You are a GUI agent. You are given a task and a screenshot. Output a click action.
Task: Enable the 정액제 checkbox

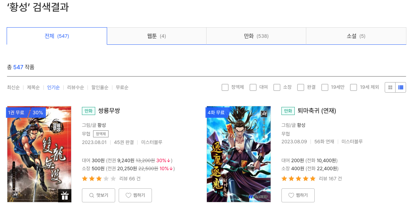coord(225,87)
